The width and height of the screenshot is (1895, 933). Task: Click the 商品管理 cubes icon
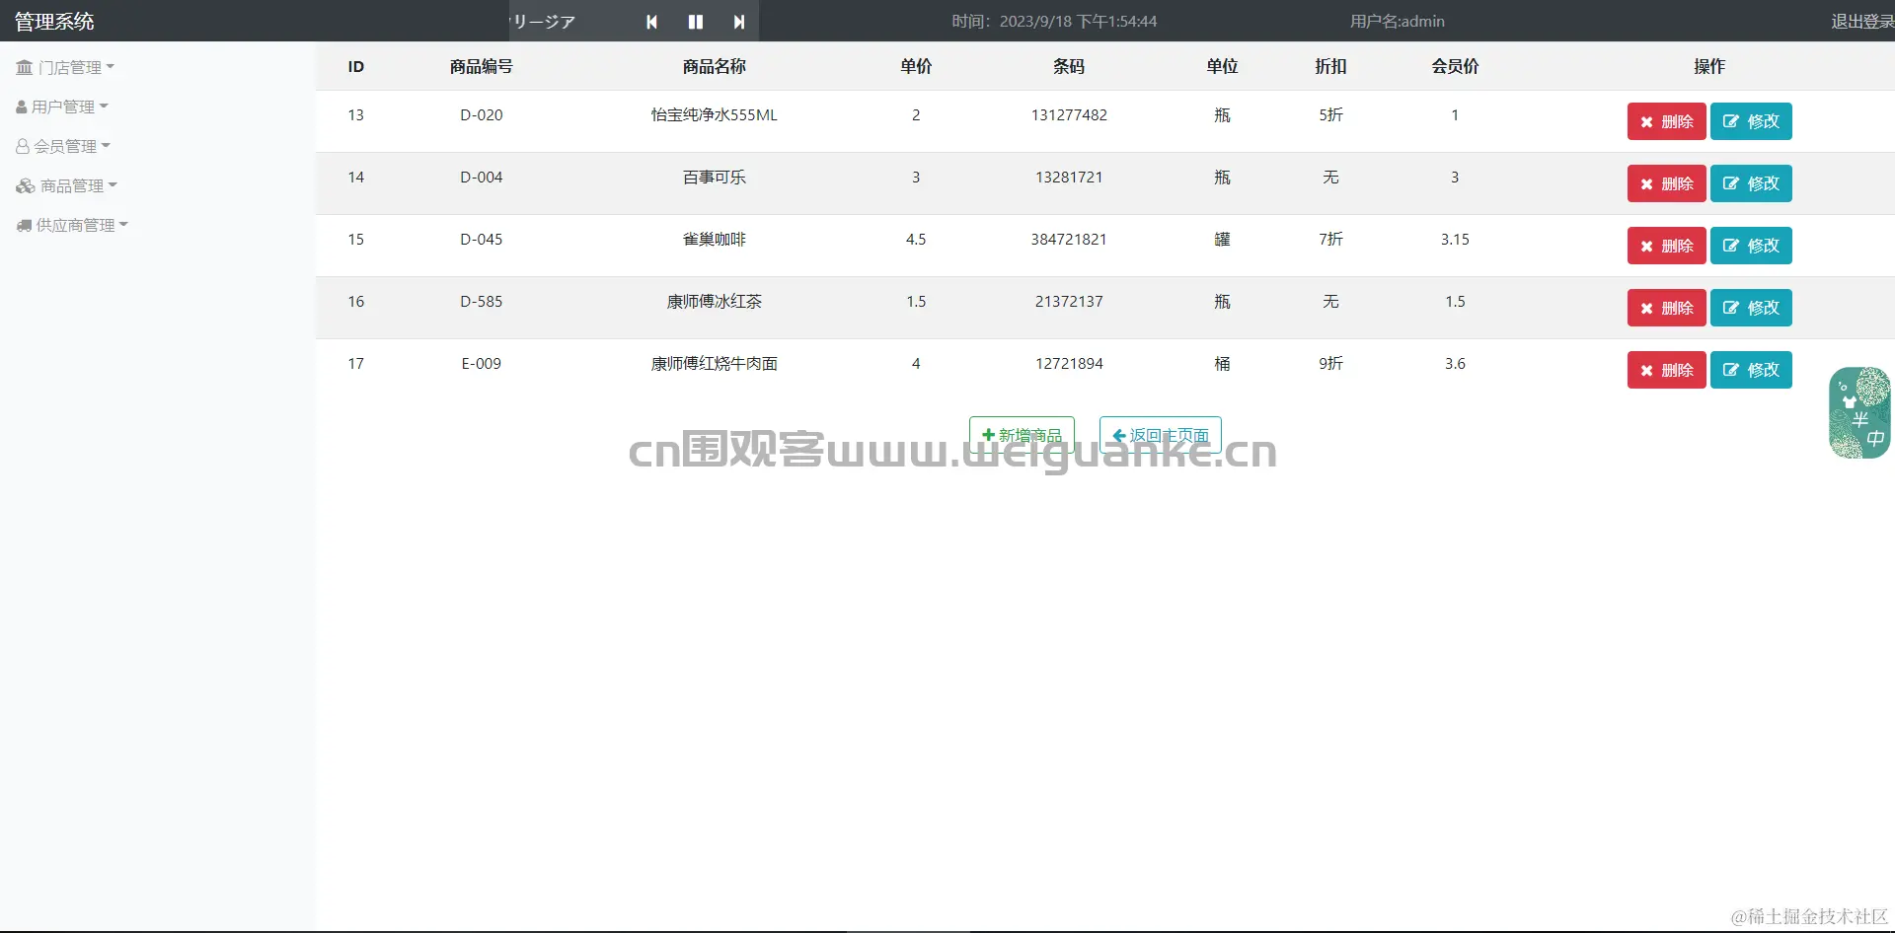26,185
